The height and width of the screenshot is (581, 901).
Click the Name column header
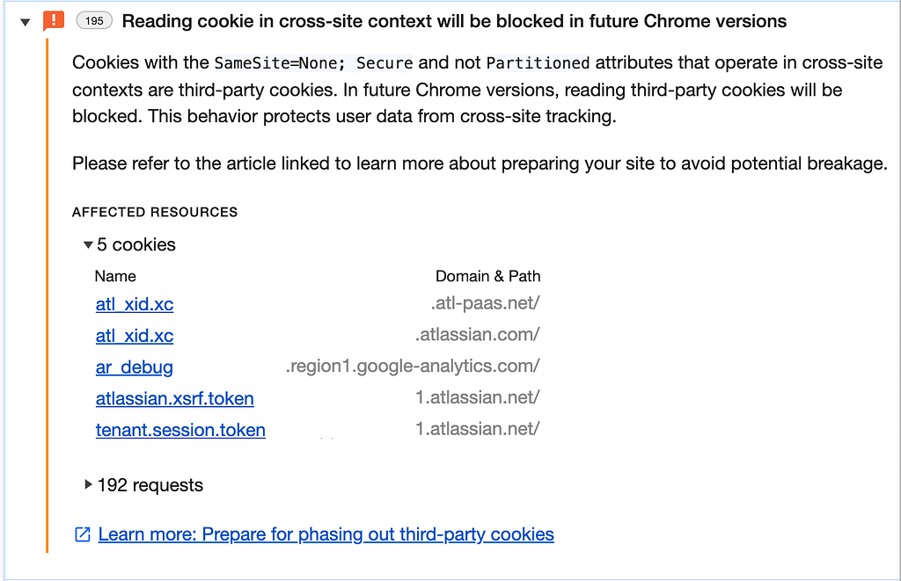pyautogui.click(x=115, y=276)
